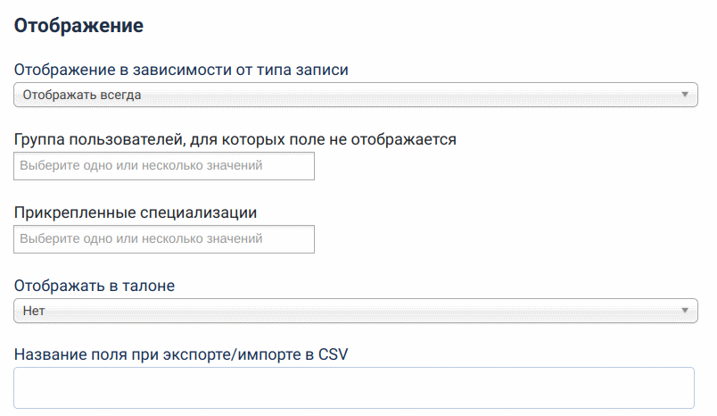This screenshot has width=717, height=416.
Task: Click the arrow of record type display dropdown
Action: [x=684, y=95]
